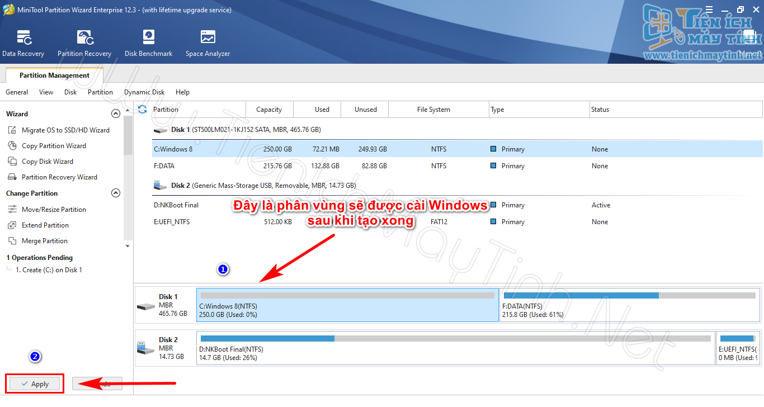Select E:UEFI_NTFS block in disk map
The image size is (764, 407).
[738, 348]
